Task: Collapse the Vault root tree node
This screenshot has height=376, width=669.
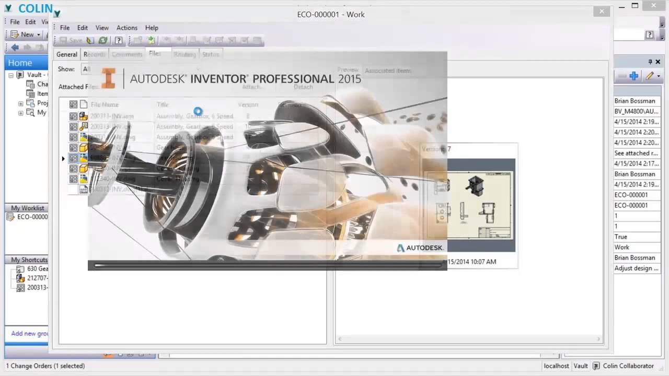Action: (10, 75)
